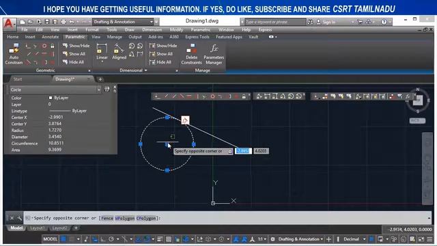Toggle Polar Tracking in status bar

111,239
